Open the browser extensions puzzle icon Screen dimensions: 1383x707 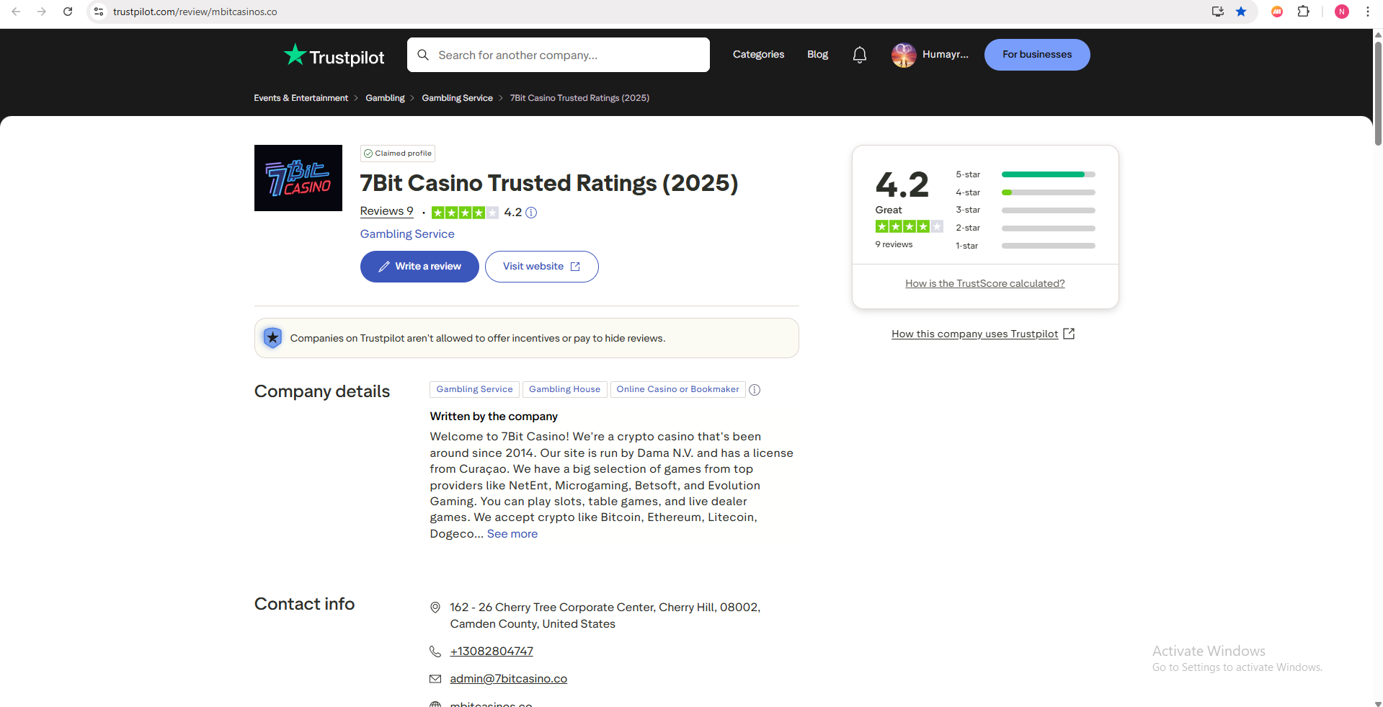click(x=1304, y=12)
